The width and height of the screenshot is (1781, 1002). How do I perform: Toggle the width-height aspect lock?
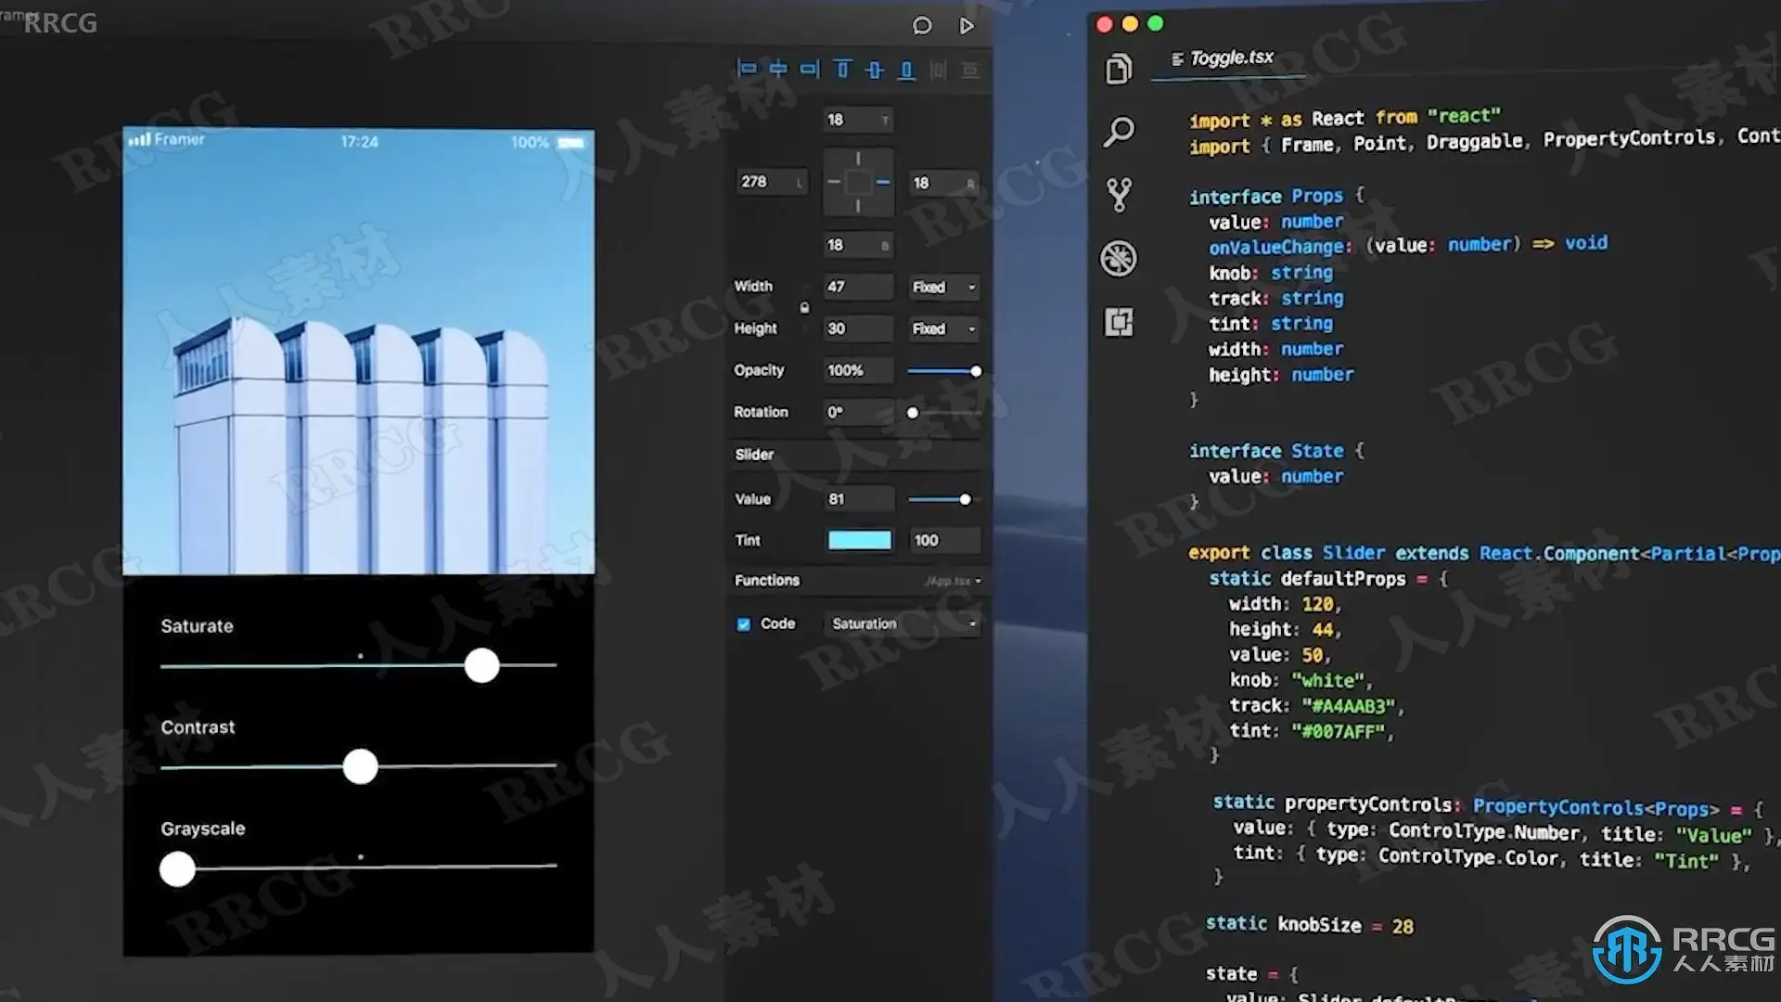[804, 307]
